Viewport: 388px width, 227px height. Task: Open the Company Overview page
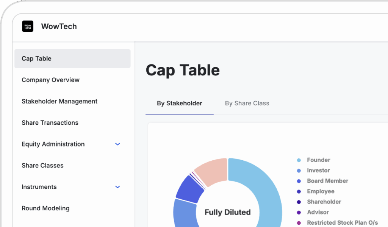point(50,80)
